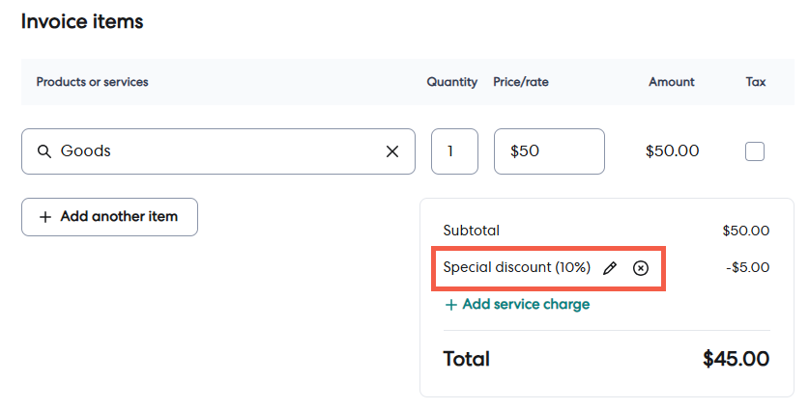Screen dimensions: 809x409
Task: Click the plus icon beside Add another item
Action: coord(44,217)
